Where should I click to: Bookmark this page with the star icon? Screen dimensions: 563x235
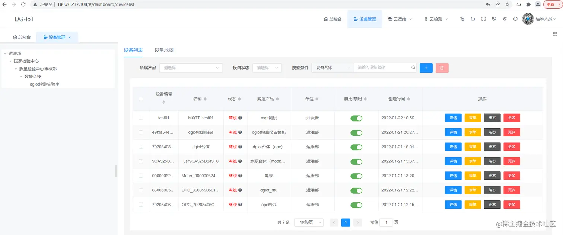507,4
